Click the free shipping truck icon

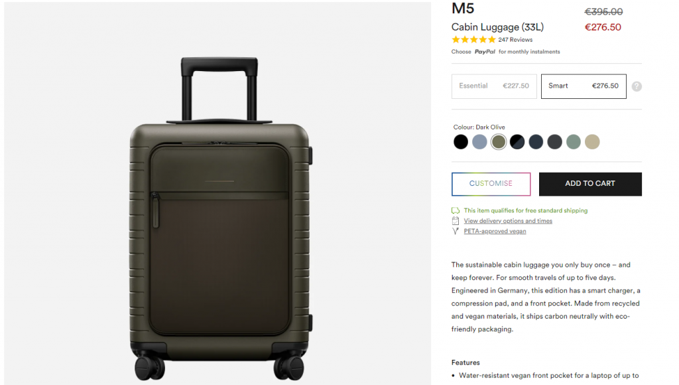pyautogui.click(x=455, y=210)
